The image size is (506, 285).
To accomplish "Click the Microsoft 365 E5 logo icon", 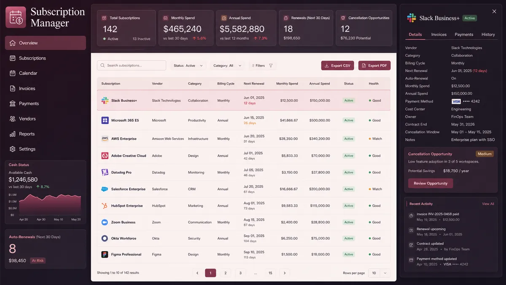I will (105, 120).
